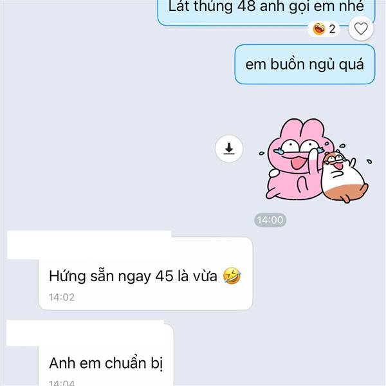Select the 'em buồn ngủ quá' message

point(305,64)
